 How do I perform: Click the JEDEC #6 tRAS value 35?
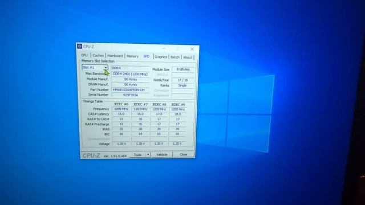pos(121,129)
